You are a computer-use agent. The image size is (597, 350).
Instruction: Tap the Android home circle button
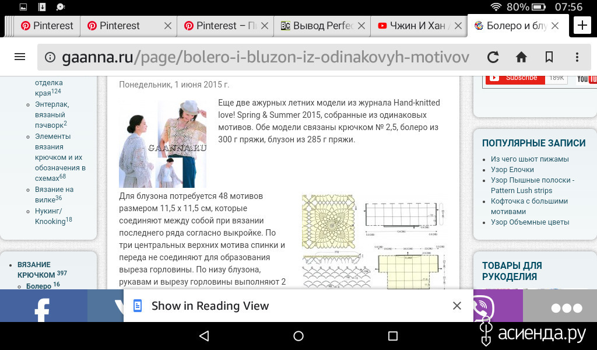298,335
